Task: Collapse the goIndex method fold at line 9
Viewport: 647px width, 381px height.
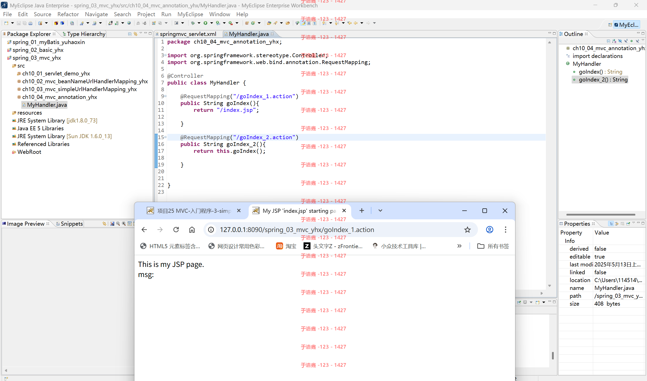Action: point(166,96)
